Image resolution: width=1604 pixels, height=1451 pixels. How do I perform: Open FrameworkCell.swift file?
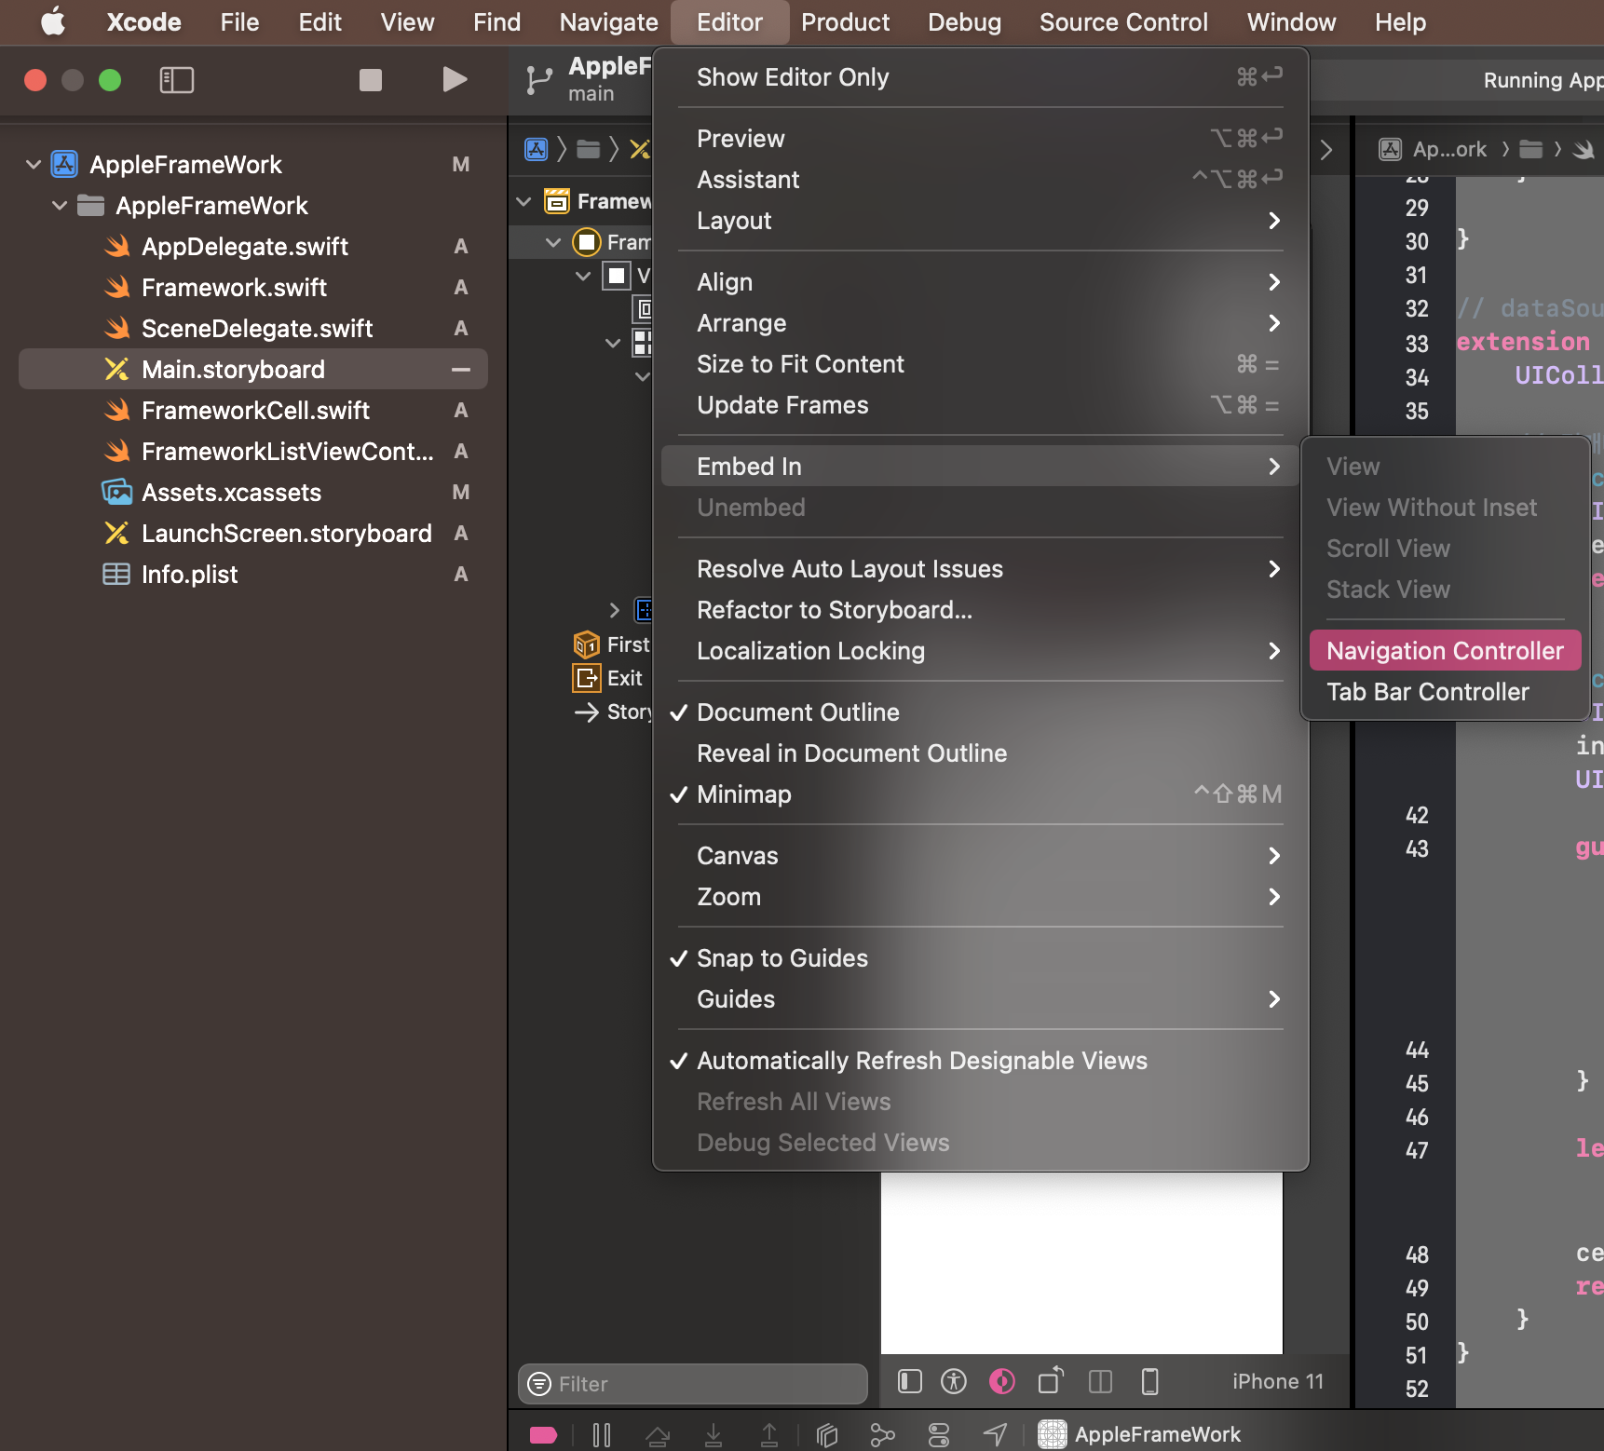pyautogui.click(x=255, y=411)
